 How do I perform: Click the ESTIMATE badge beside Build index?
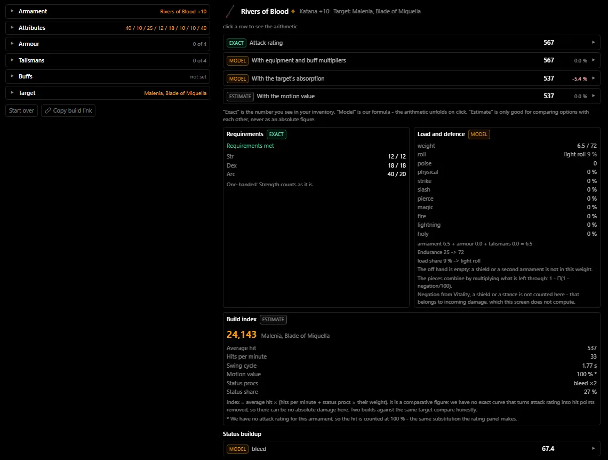tap(273, 320)
